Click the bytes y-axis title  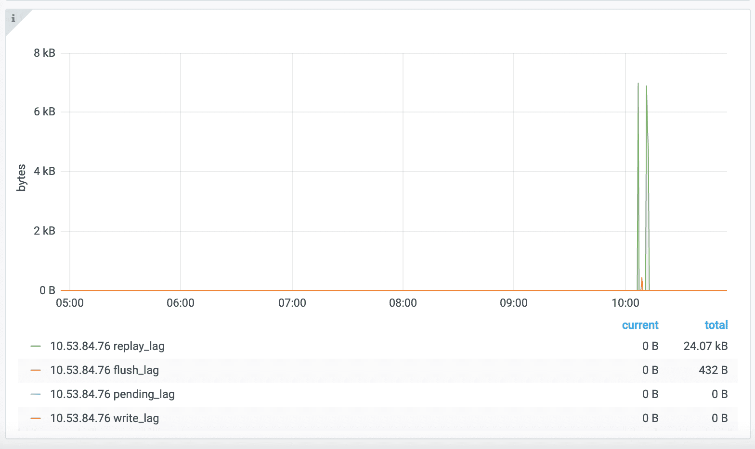[x=21, y=177]
